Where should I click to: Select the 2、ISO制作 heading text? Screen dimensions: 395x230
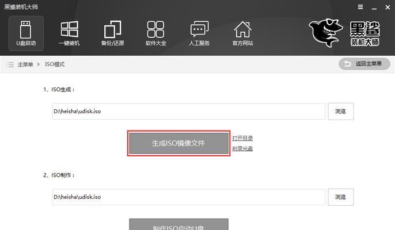pyautogui.click(x=59, y=175)
